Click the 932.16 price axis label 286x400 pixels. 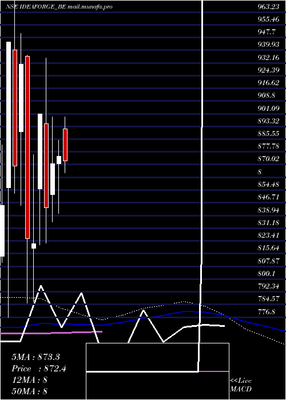pyautogui.click(x=268, y=58)
